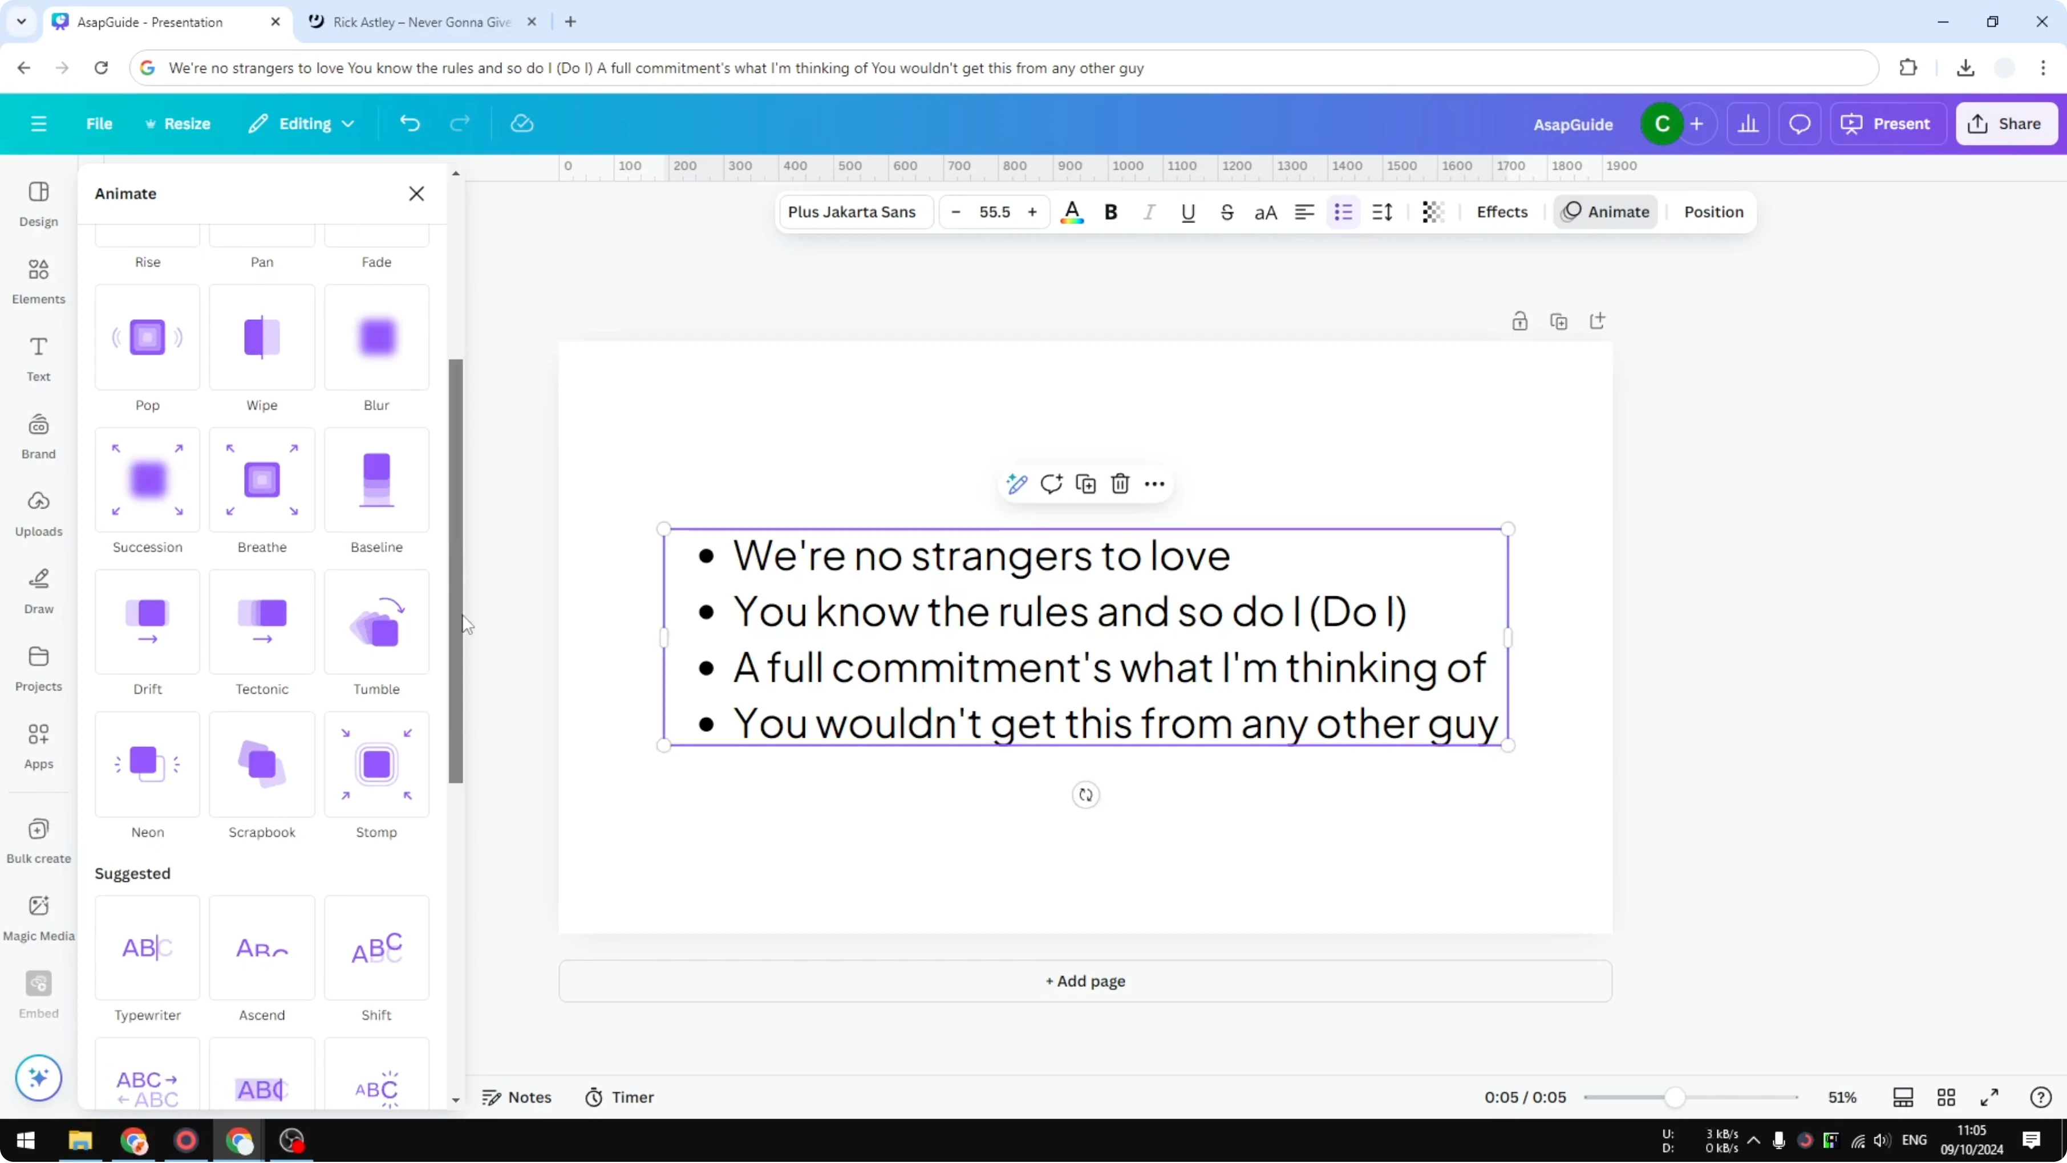Open the Plus Jakarta Sans font dropdown
Image resolution: width=2067 pixels, height=1163 pixels.
point(856,213)
